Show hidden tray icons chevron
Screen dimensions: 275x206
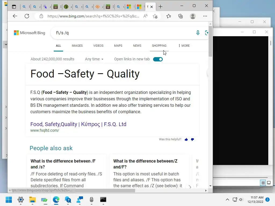click(x=227, y=200)
